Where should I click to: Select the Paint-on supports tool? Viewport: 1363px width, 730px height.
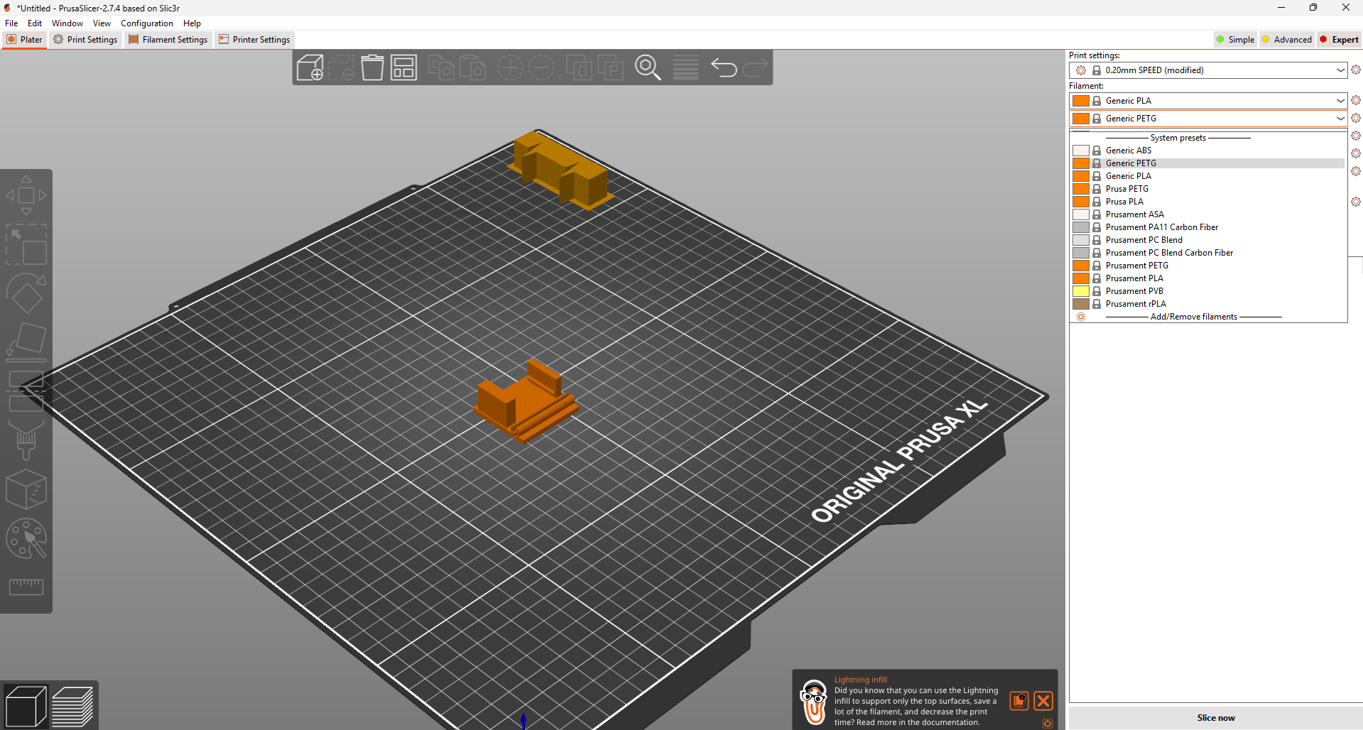coord(26,440)
